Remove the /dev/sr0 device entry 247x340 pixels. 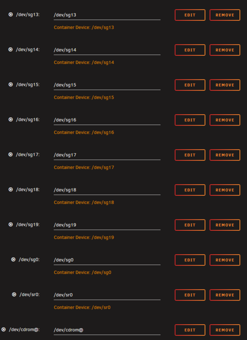pos(225,295)
